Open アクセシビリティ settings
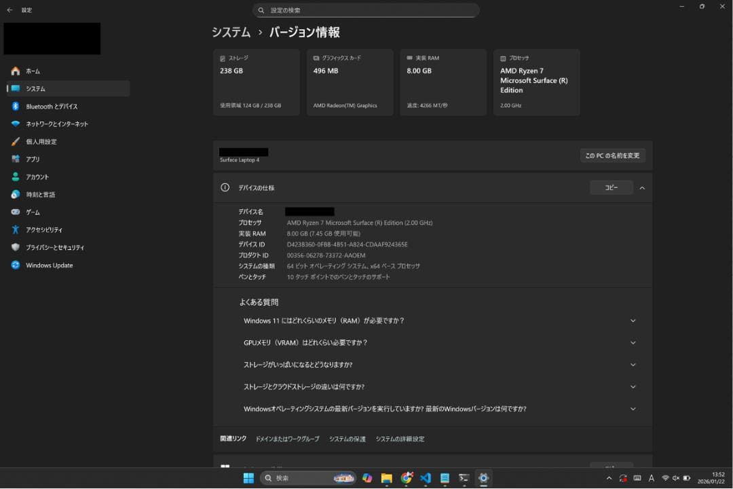 [51, 230]
